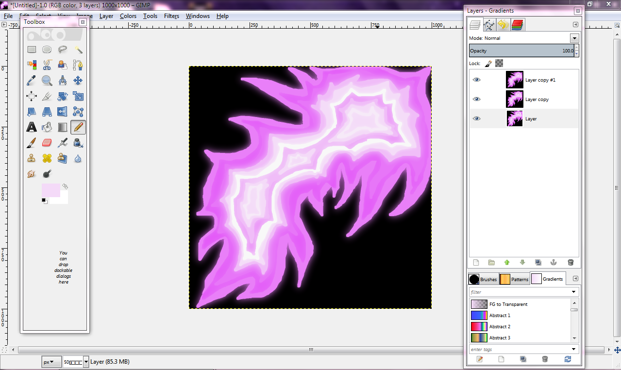Viewport: 621px width, 370px height.
Task: Switch to the Undo History tab
Action: 504,25
